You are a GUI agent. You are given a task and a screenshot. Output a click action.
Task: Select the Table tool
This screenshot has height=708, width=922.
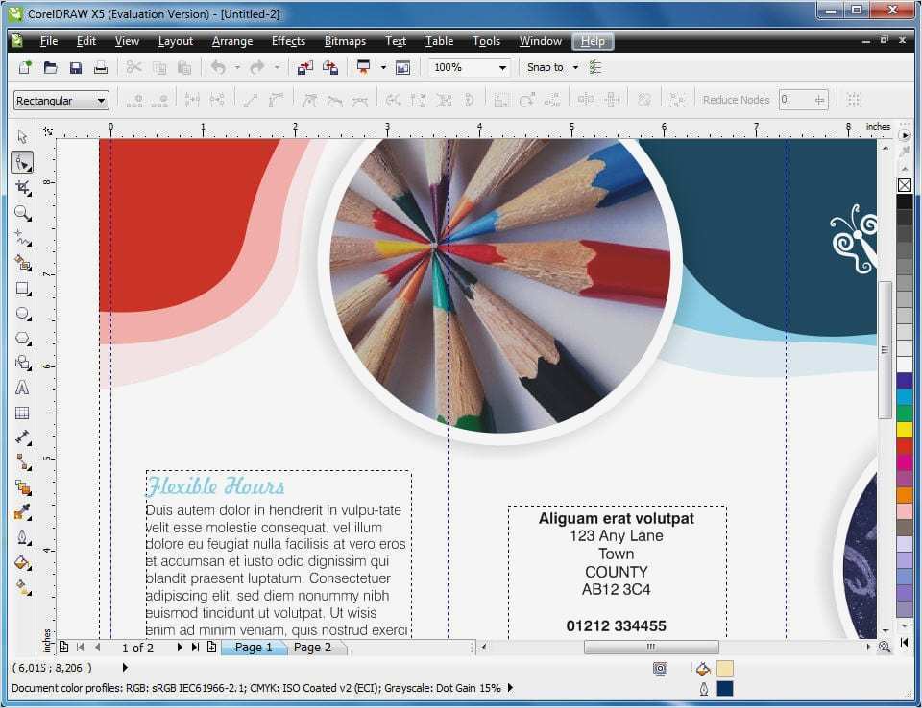point(22,413)
